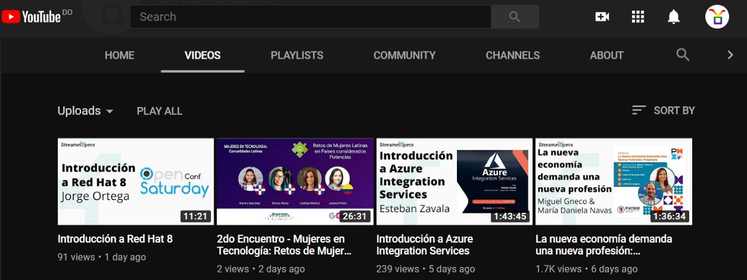Click title 'La nueva economía demanda una nueva profesión'

point(604,245)
